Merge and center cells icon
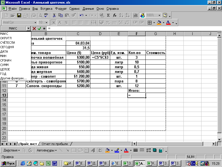Viewport: 222px width, 167px height. [x=94, y=23]
